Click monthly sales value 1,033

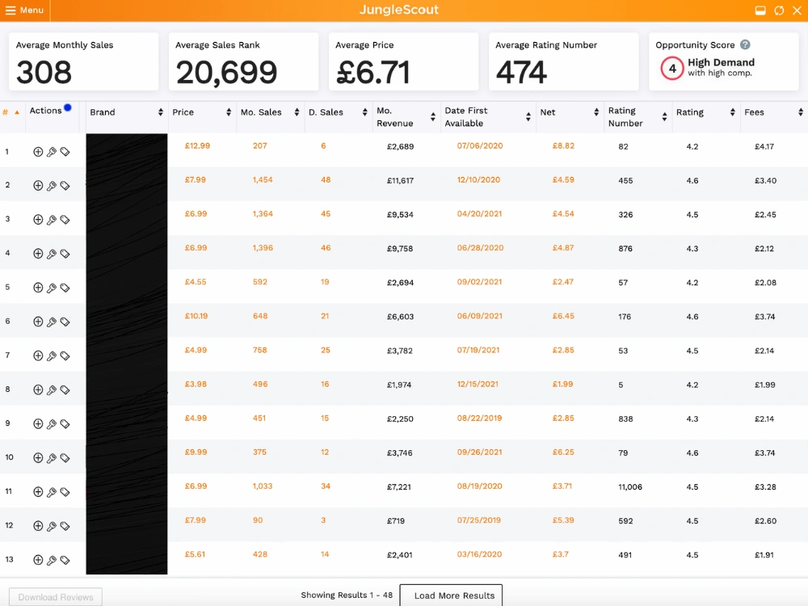pyautogui.click(x=263, y=486)
